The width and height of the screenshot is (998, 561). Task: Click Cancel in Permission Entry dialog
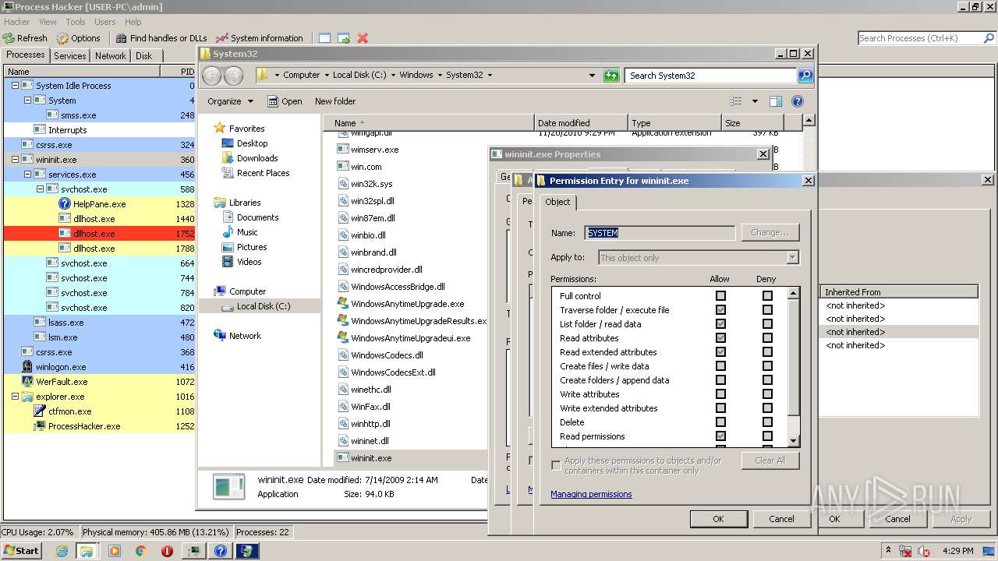781,519
